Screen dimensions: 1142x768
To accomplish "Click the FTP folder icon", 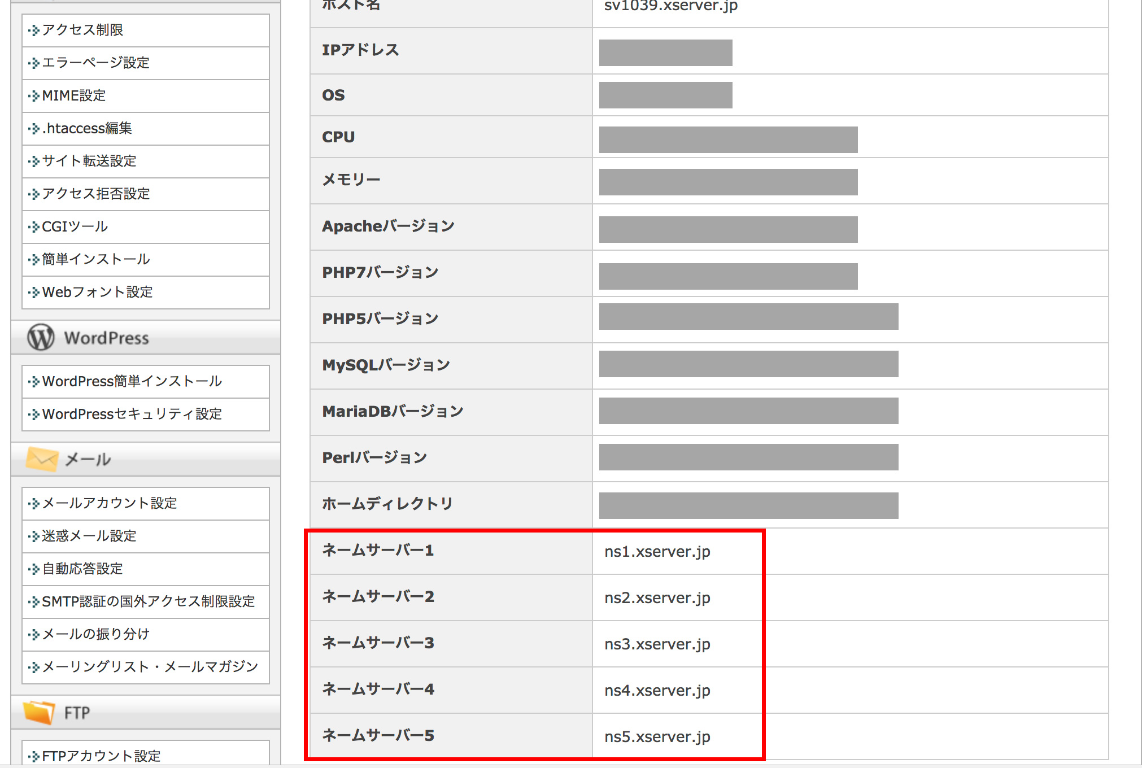I will click(39, 712).
